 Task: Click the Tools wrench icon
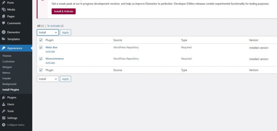(x=4, y=111)
